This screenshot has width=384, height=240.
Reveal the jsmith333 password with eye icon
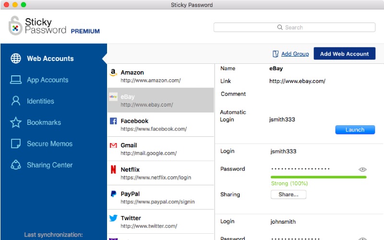click(362, 169)
